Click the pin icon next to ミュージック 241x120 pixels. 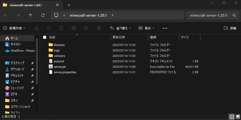32,88
